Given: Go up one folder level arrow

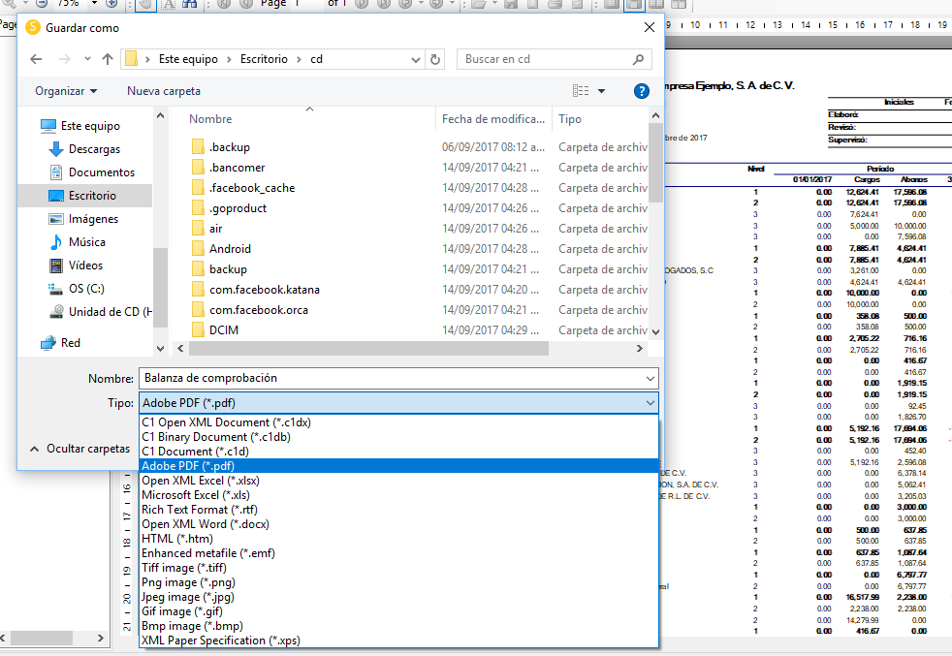Looking at the screenshot, I should coord(108,59).
